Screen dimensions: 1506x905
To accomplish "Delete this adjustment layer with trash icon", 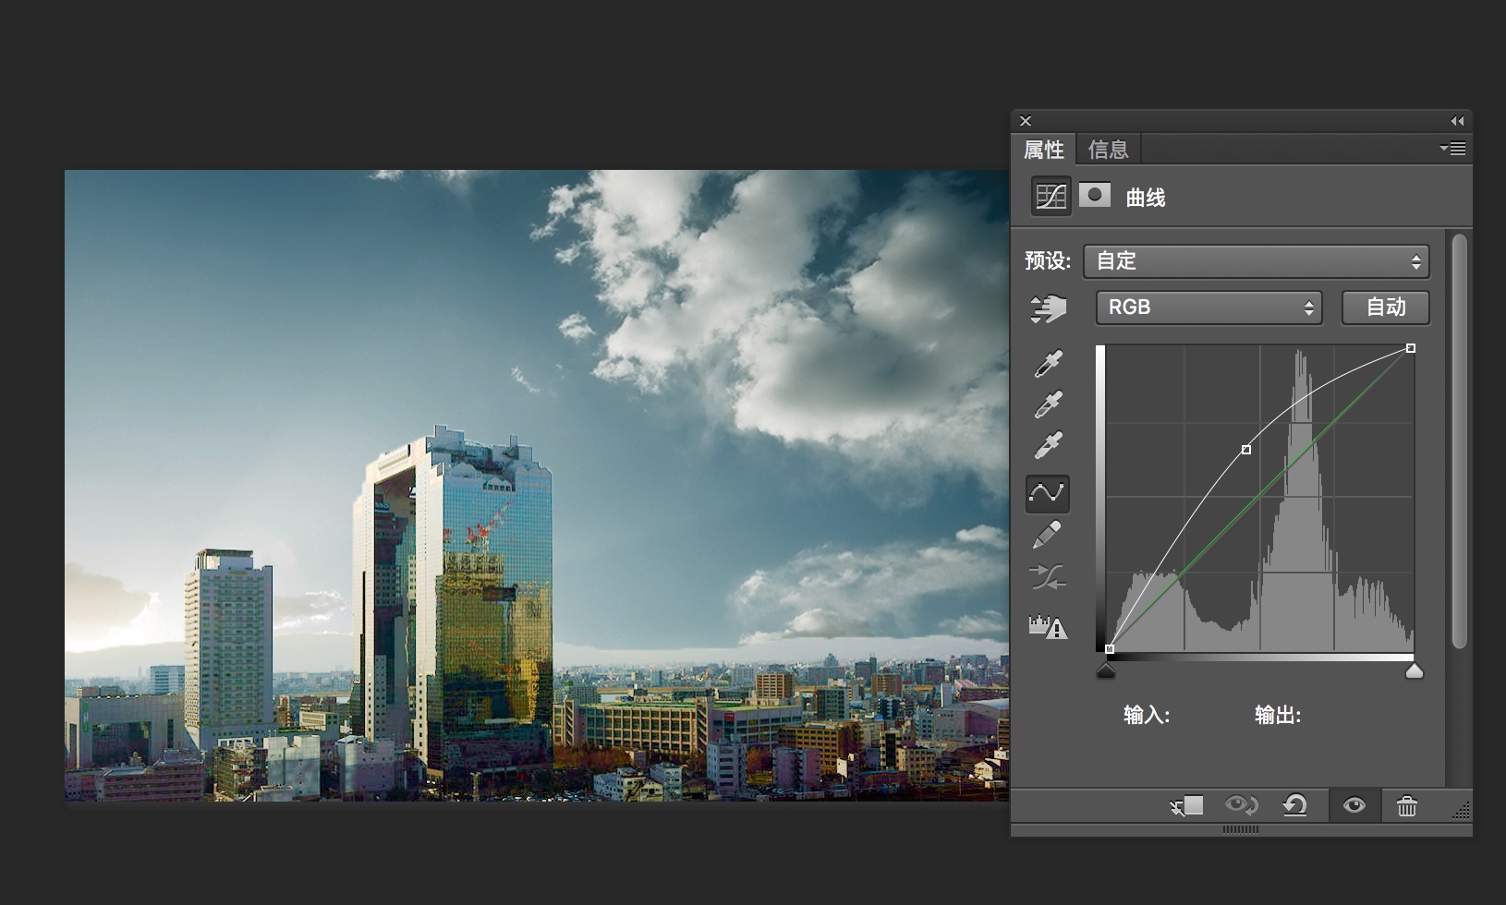I will click(1407, 806).
